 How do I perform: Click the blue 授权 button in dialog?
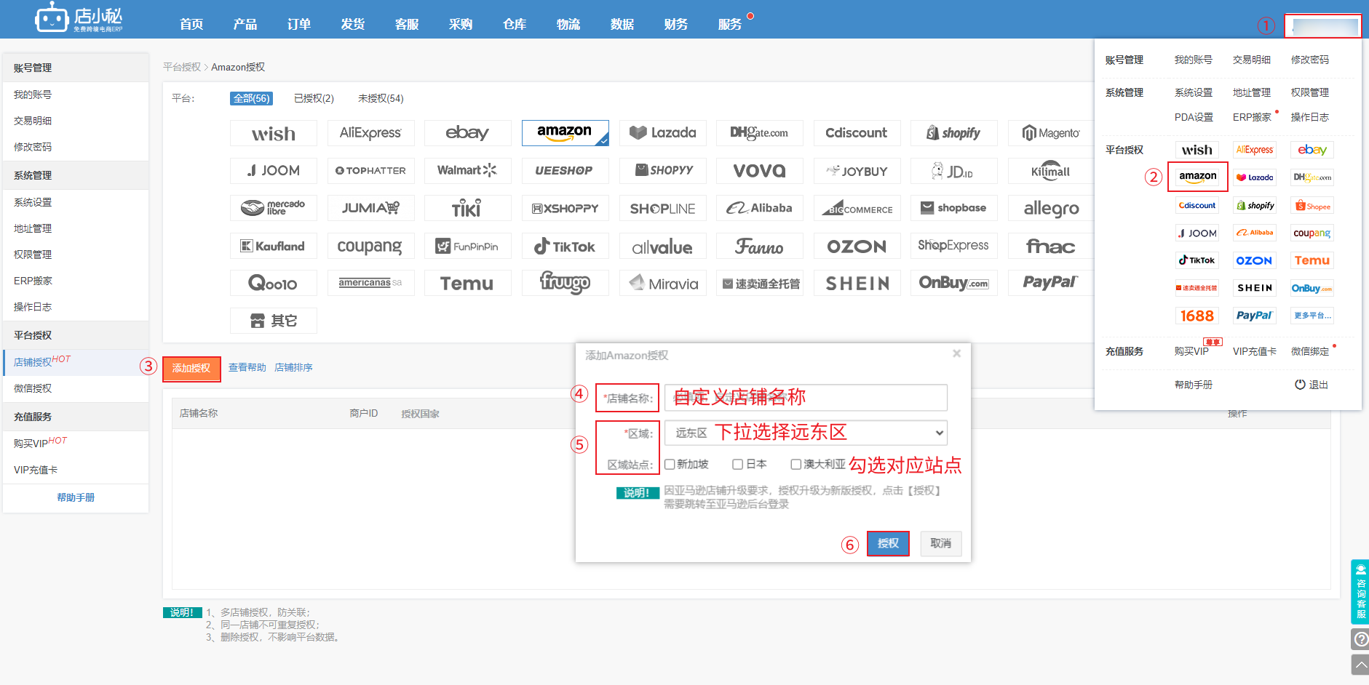tap(888, 543)
